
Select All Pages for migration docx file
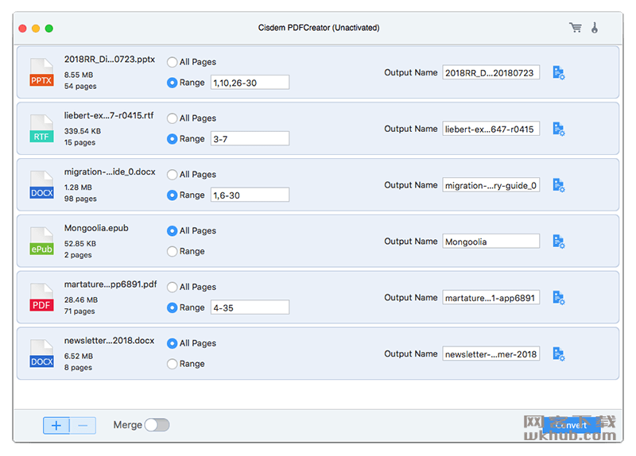coord(172,175)
